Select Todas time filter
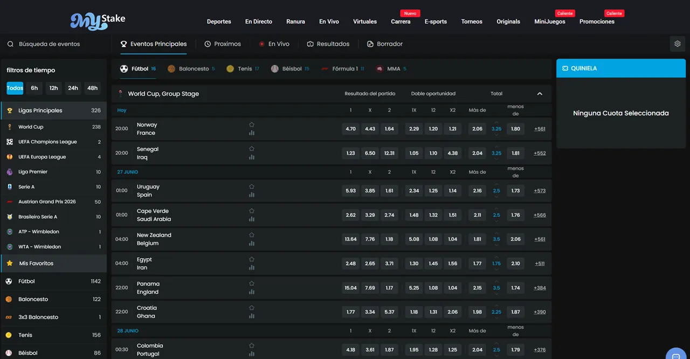The width and height of the screenshot is (690, 359). point(15,88)
